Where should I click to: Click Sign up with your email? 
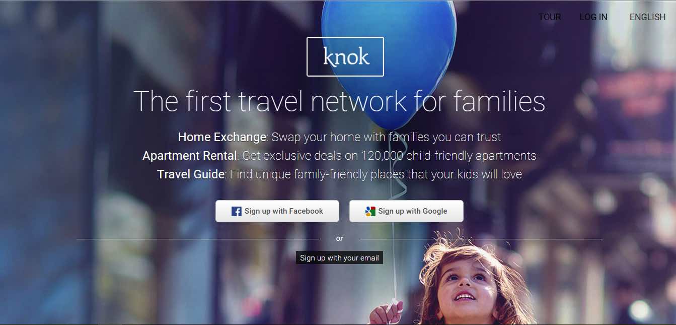pyautogui.click(x=339, y=257)
